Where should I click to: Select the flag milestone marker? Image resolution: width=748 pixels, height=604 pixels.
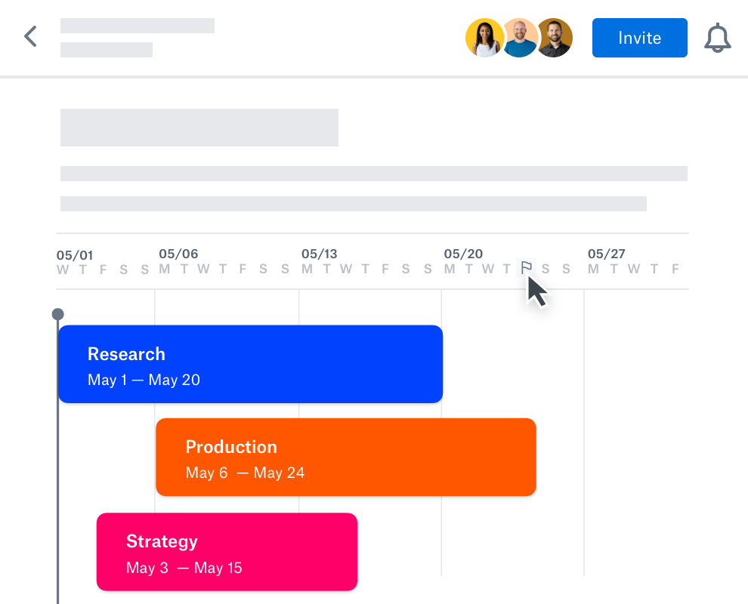click(x=526, y=268)
